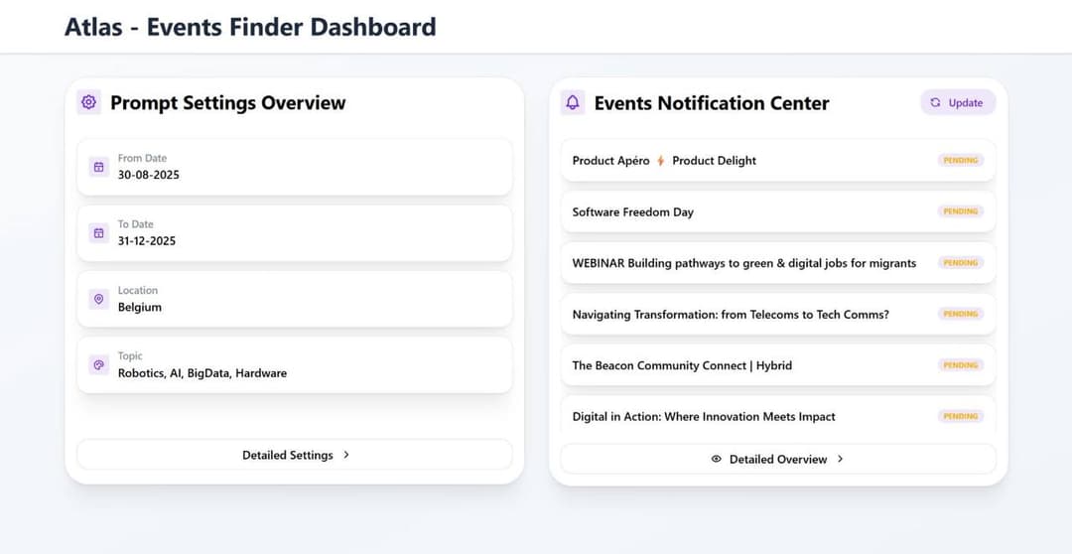The width and height of the screenshot is (1072, 554).
Task: Click the map pin icon beside Location
Action: click(98, 299)
